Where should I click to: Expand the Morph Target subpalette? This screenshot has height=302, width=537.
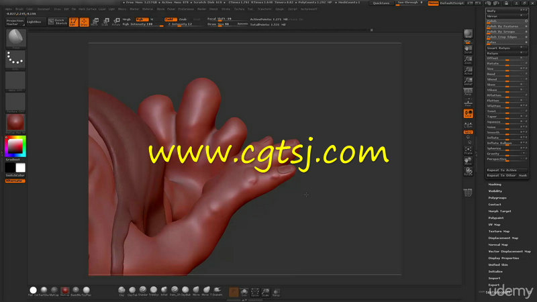pos(499,211)
